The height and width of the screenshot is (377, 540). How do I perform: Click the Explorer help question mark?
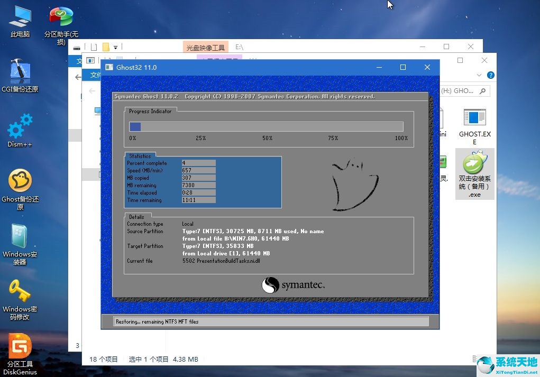point(491,75)
